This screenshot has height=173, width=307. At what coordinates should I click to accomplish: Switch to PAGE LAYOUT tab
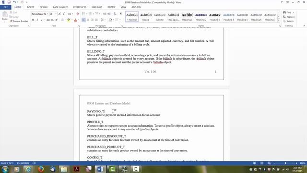60,7
